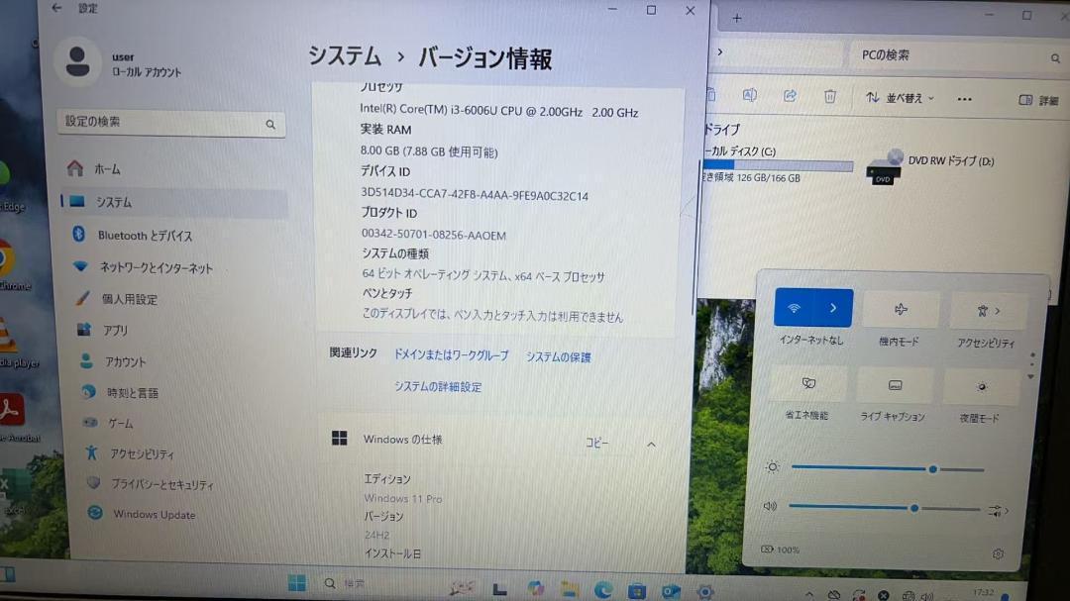This screenshot has width=1070, height=601.
Task: Open システムの詳細設定 link
Action: [438, 387]
